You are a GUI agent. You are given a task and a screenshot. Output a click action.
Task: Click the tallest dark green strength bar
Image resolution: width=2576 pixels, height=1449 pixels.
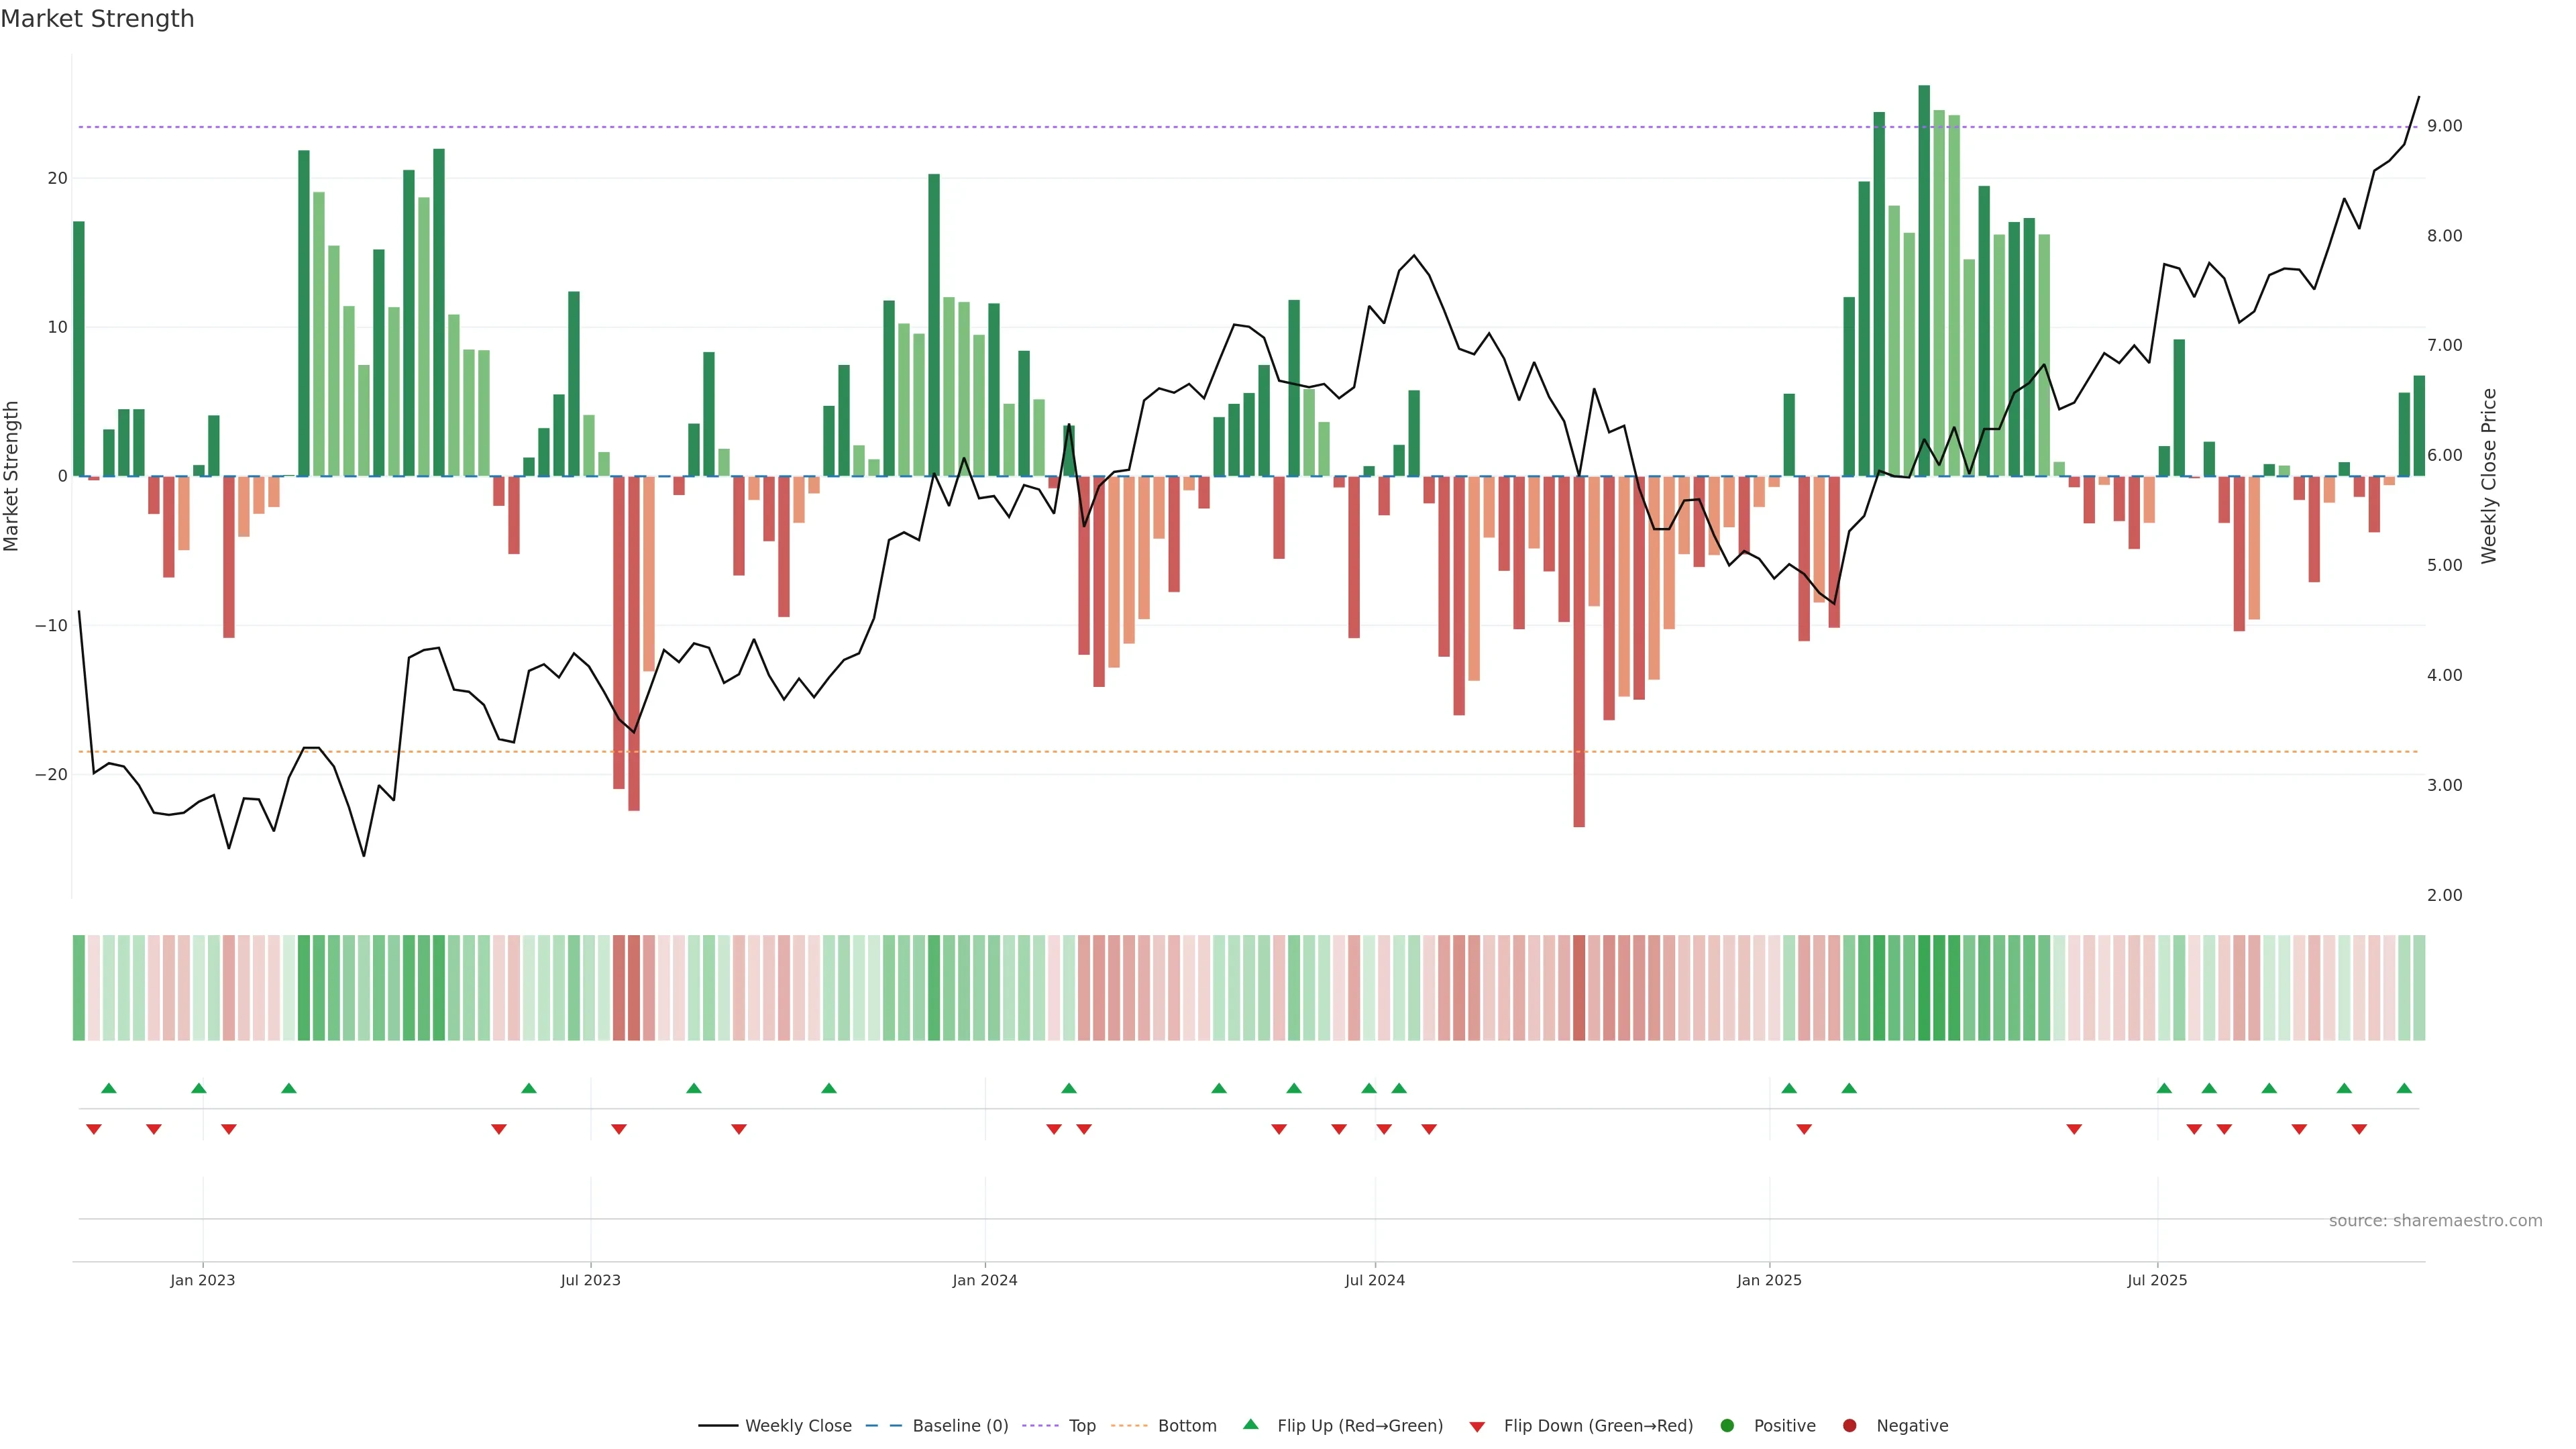(1924, 280)
